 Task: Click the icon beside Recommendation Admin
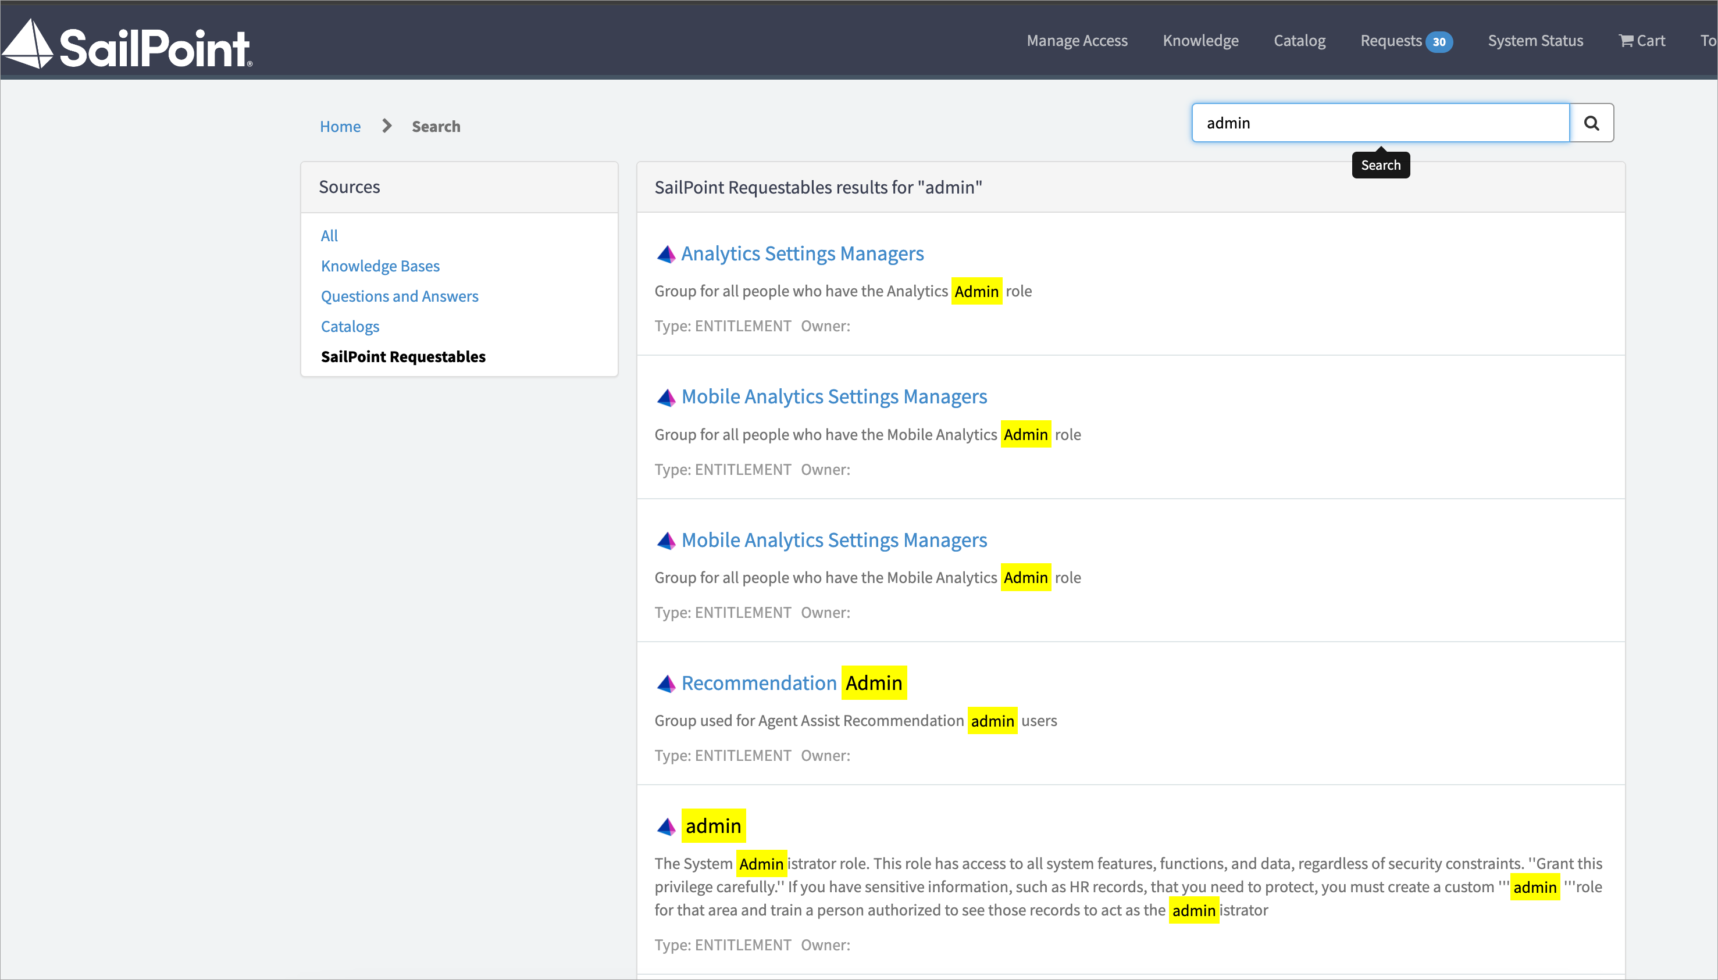(665, 683)
